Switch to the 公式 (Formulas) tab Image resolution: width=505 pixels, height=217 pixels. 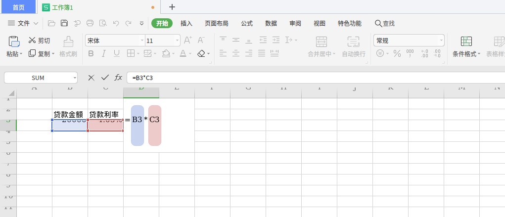(x=247, y=24)
